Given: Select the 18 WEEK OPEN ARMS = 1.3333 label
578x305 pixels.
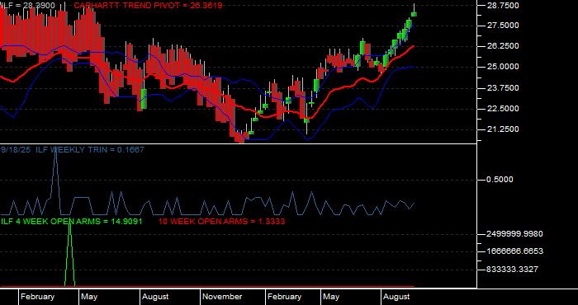Looking at the screenshot, I should coord(221,222).
